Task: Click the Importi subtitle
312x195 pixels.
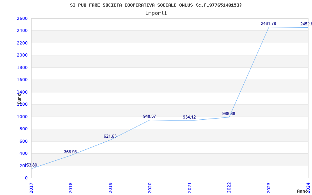Action: click(156, 13)
